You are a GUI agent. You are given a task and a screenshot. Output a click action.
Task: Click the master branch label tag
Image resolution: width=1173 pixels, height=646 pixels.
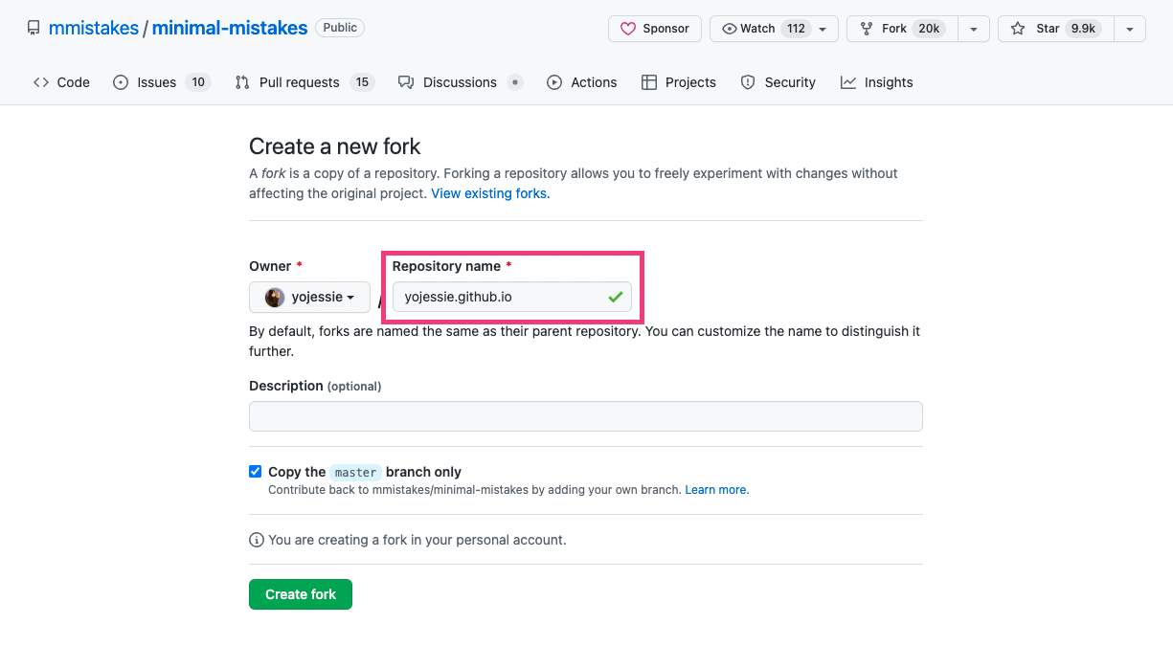[x=356, y=472]
